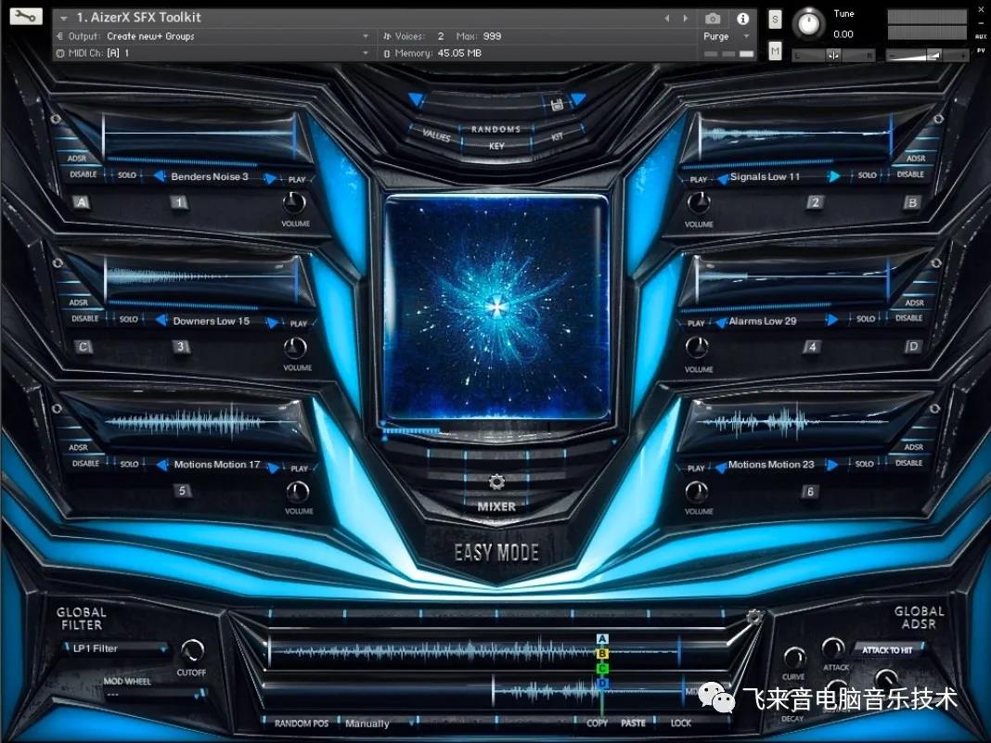The height and width of the screenshot is (743, 991).
Task: Expand the Purge menu
Action: (727, 37)
